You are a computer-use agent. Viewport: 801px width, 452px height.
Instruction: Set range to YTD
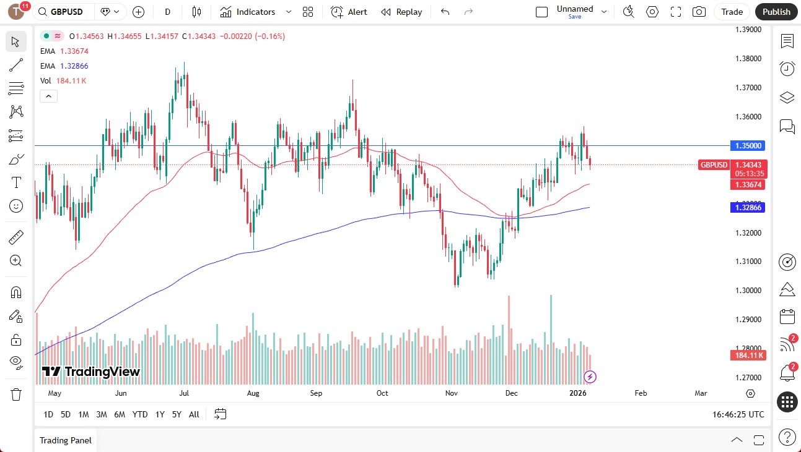tap(141, 414)
